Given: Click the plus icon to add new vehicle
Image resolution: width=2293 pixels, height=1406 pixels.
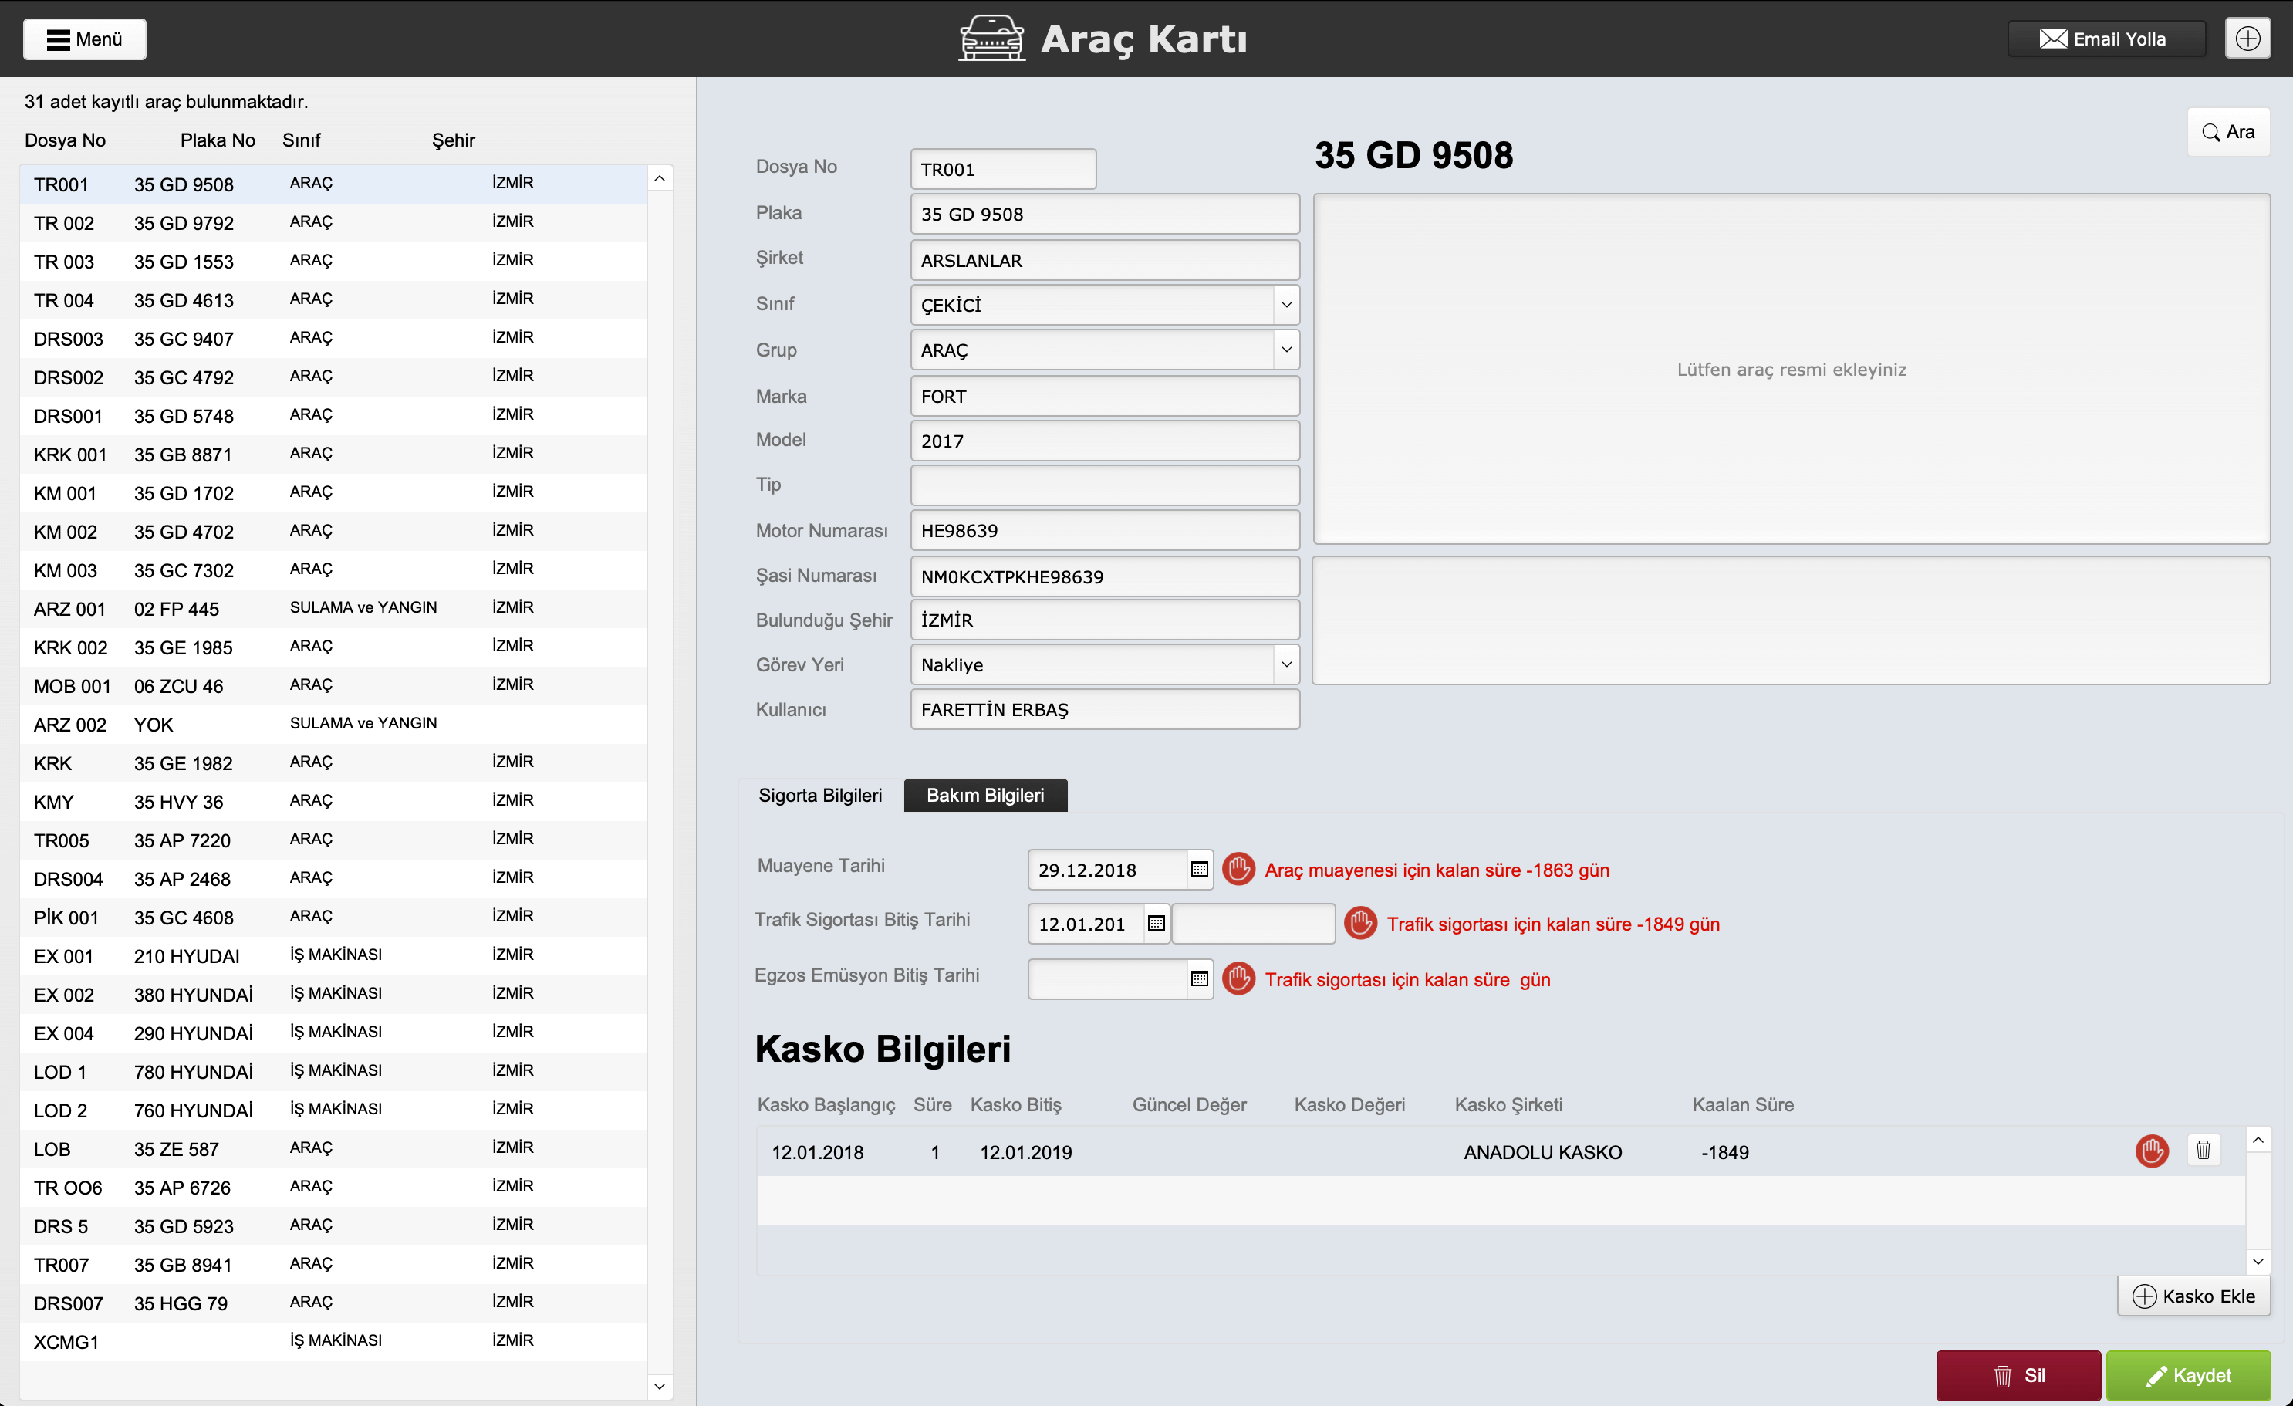Looking at the screenshot, I should pos(2247,39).
